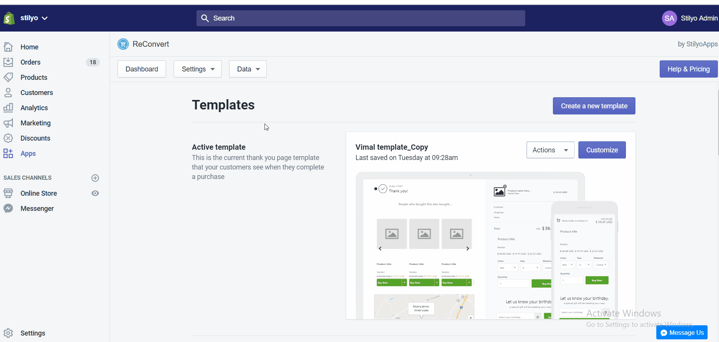Open Messenger sales channel
The width and height of the screenshot is (719, 342).
point(37,209)
